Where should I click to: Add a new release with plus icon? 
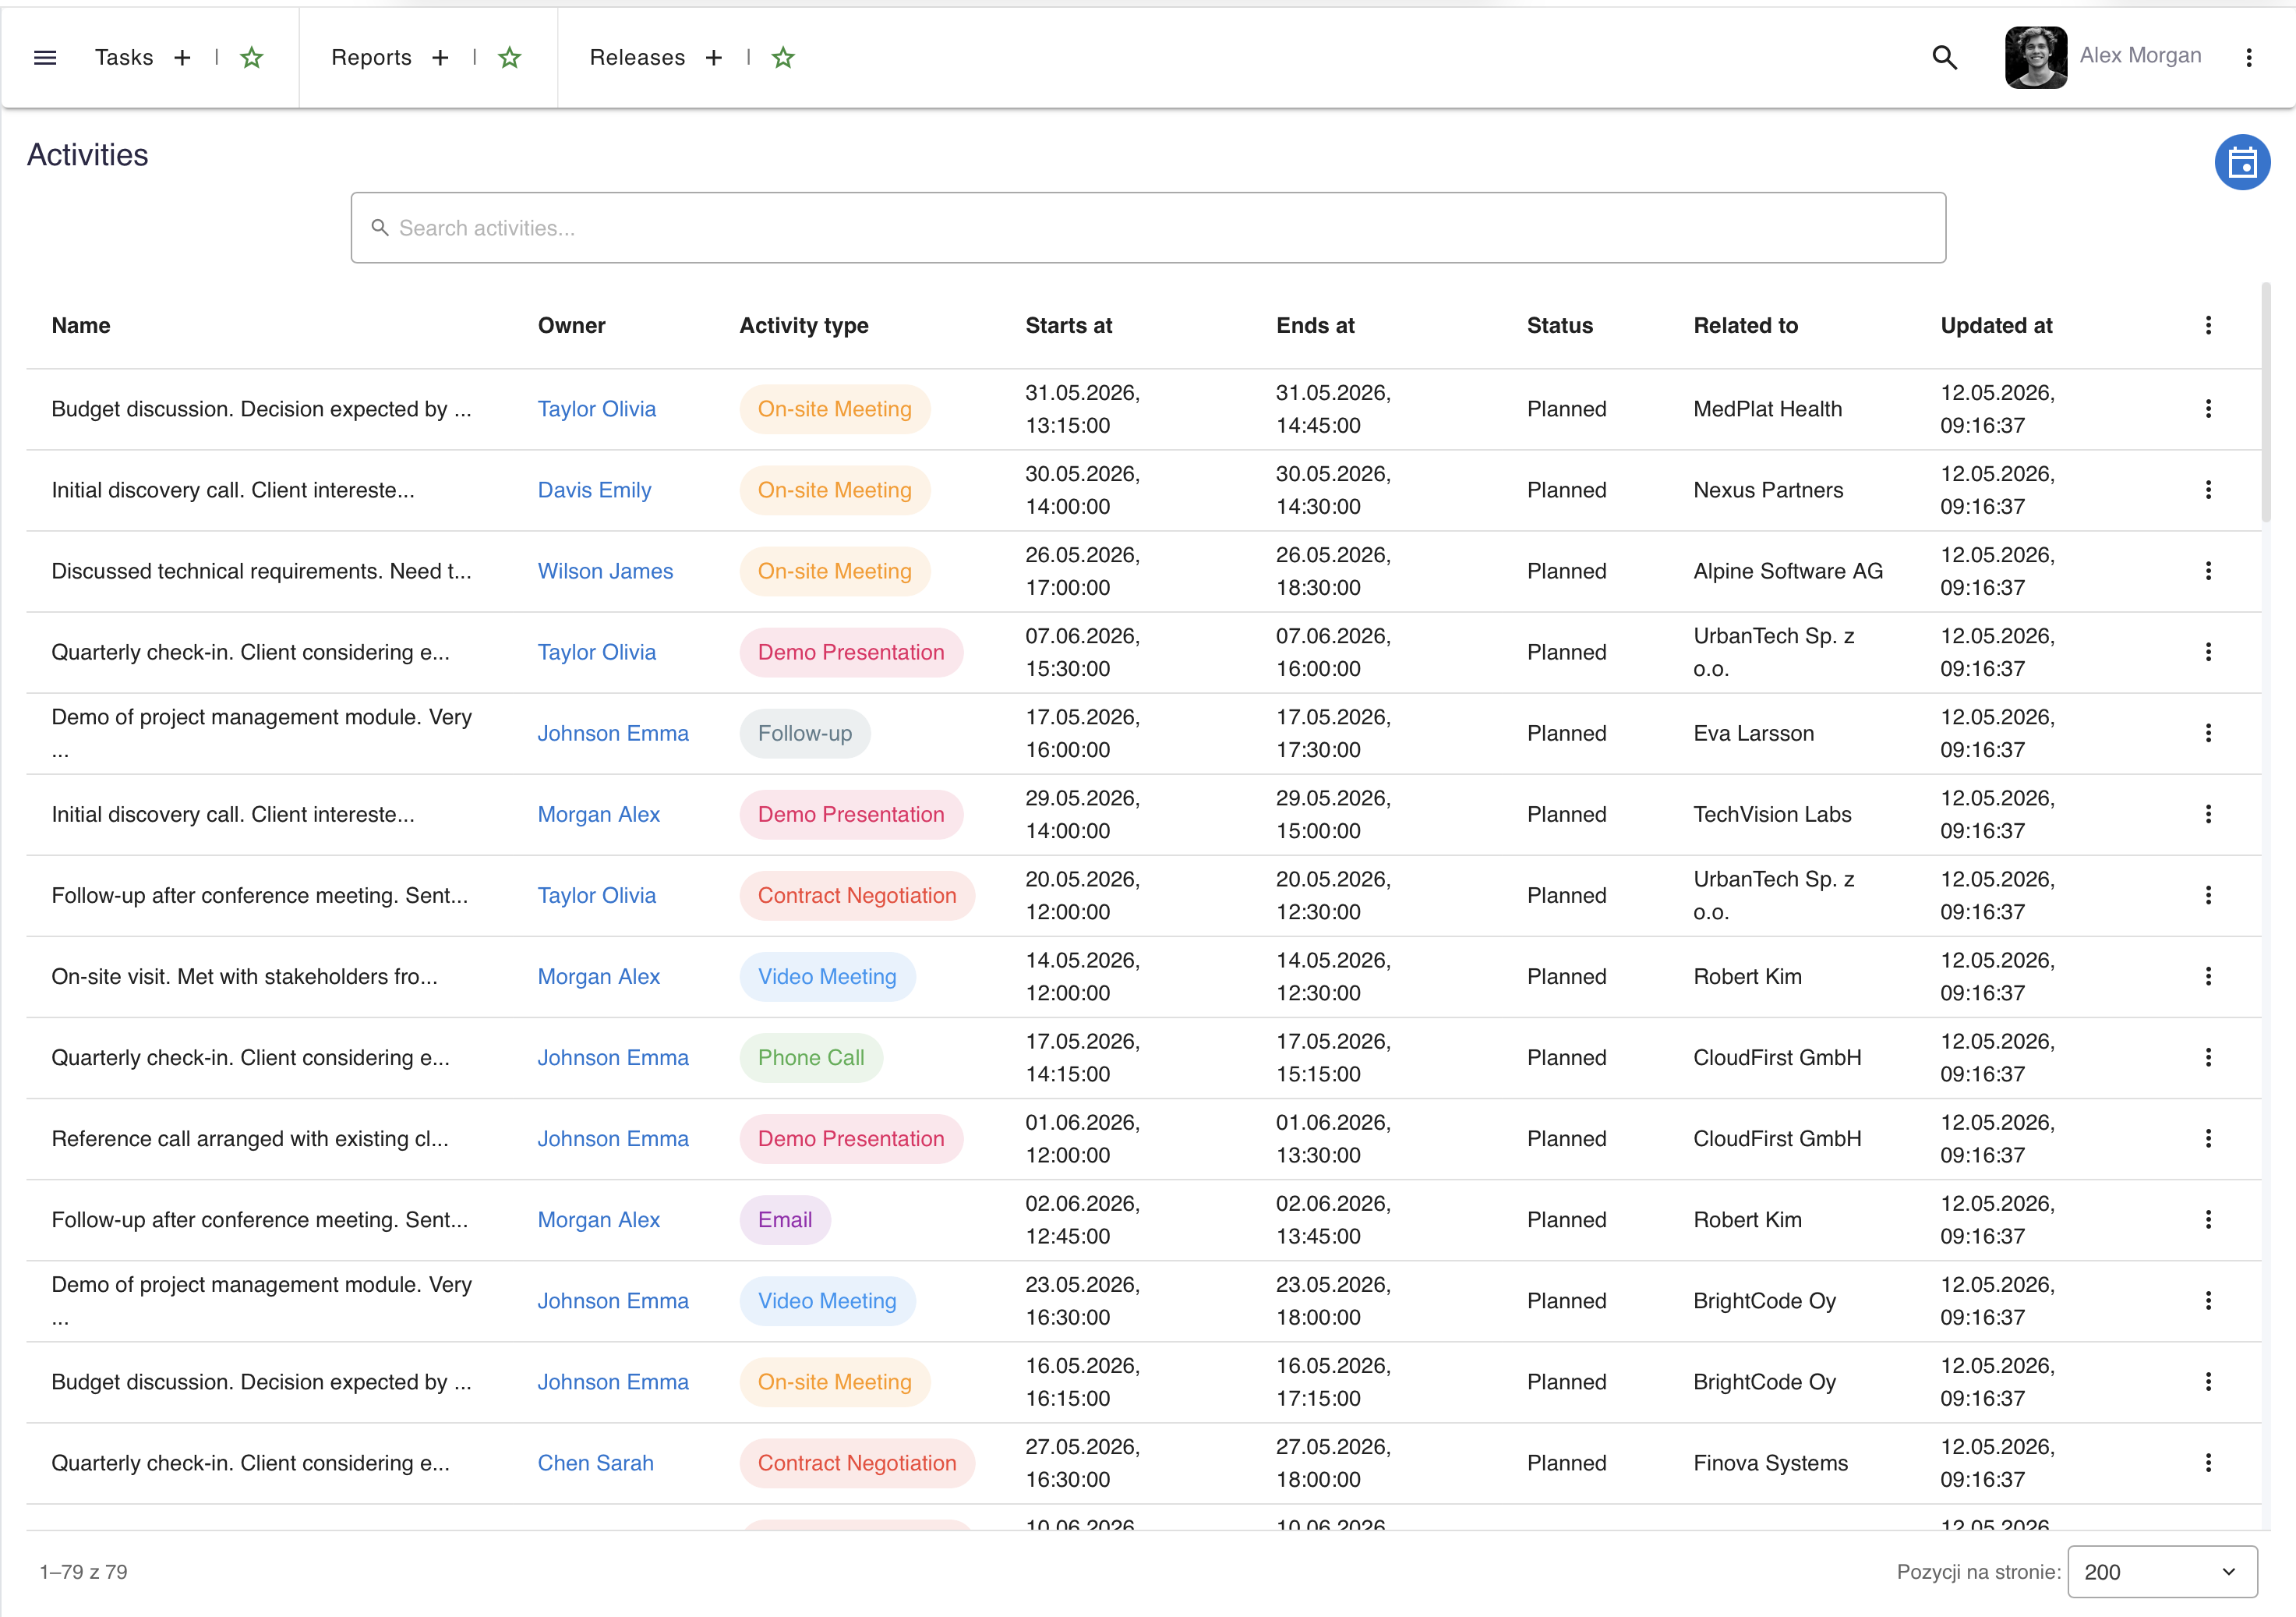(714, 58)
